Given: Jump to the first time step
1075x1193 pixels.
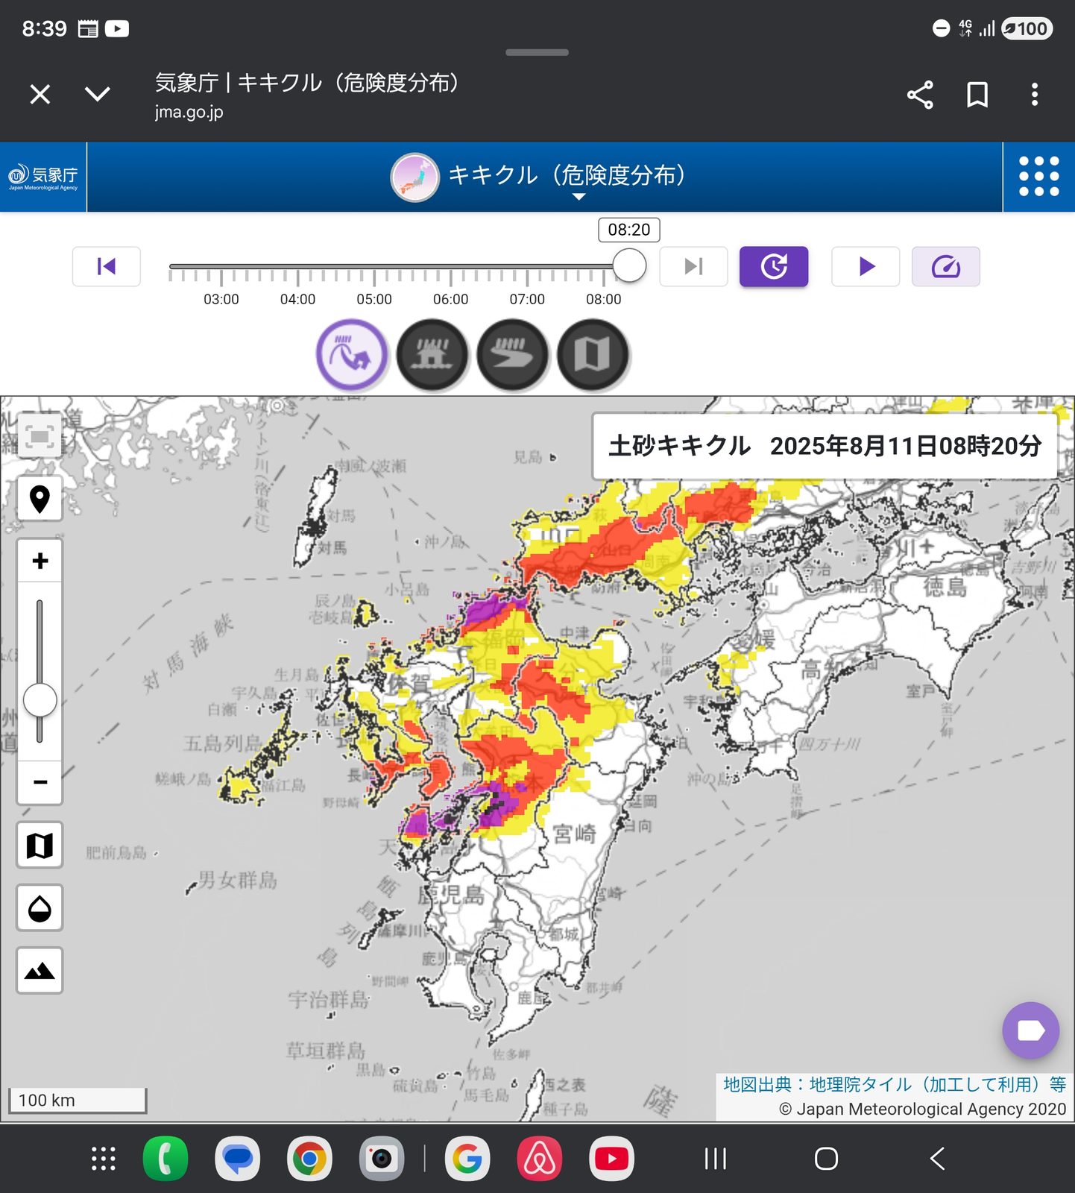Looking at the screenshot, I should click(x=107, y=266).
